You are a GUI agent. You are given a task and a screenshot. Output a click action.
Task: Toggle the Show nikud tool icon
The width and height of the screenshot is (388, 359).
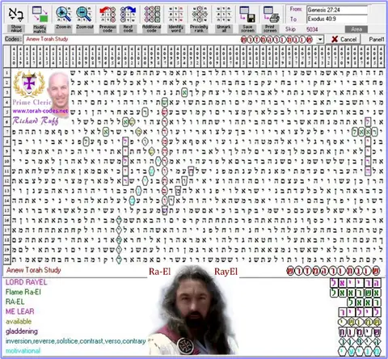coord(16,15)
